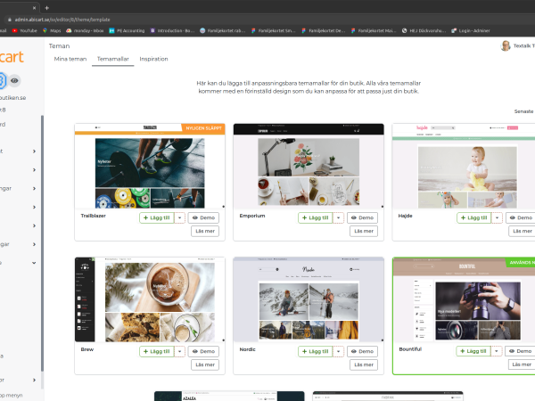Expand Bountiful Lägg till dropdown arrow
This screenshot has height=401, width=535.
click(497, 351)
